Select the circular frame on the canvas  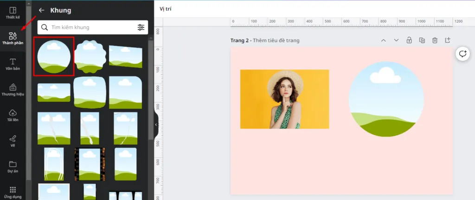[386, 99]
